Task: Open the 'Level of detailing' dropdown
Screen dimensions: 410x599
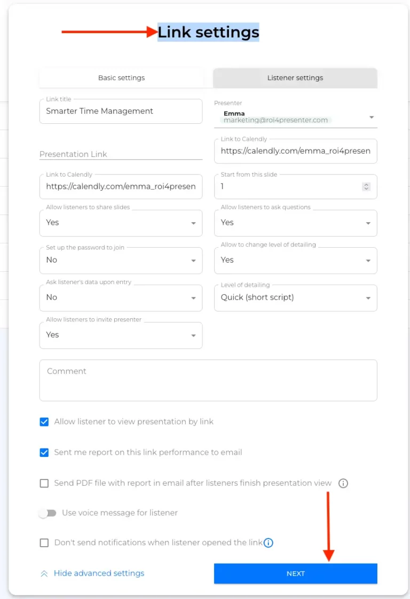Action: (x=368, y=298)
